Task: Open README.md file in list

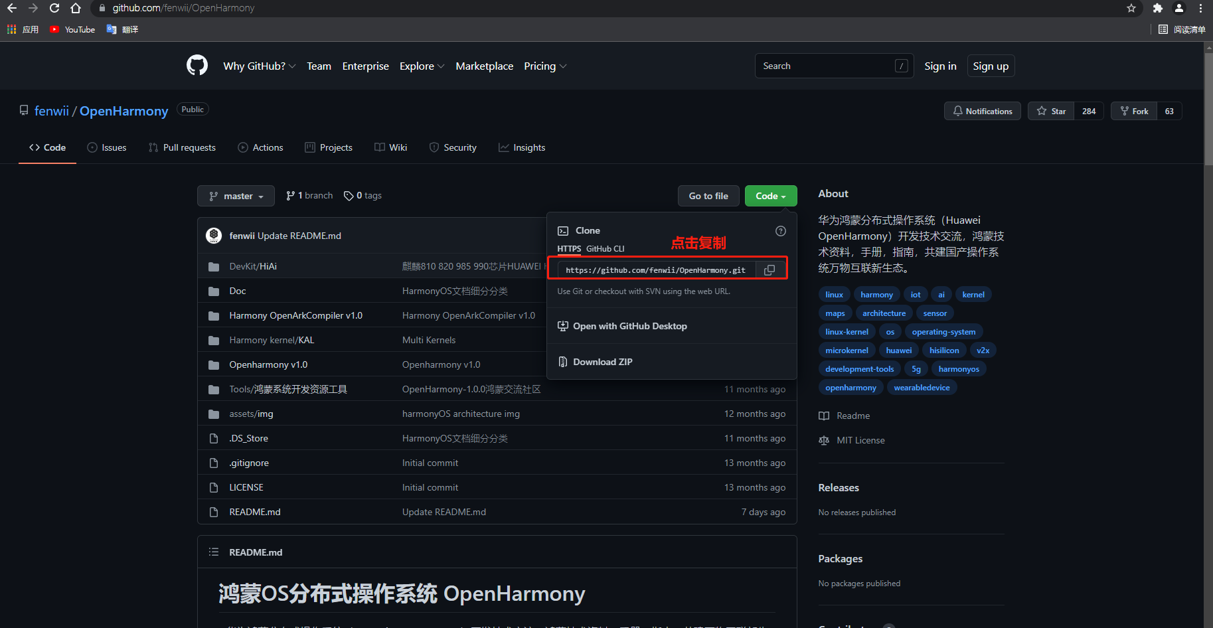Action: pos(255,512)
